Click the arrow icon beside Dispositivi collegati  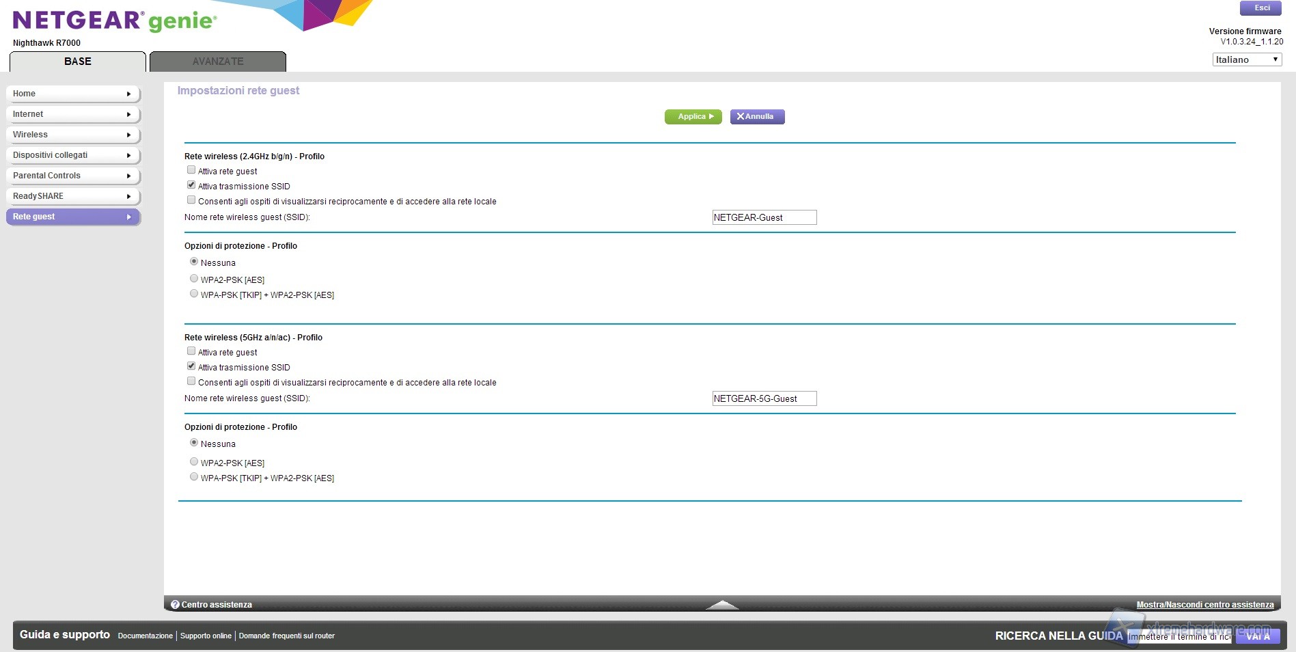pos(128,156)
